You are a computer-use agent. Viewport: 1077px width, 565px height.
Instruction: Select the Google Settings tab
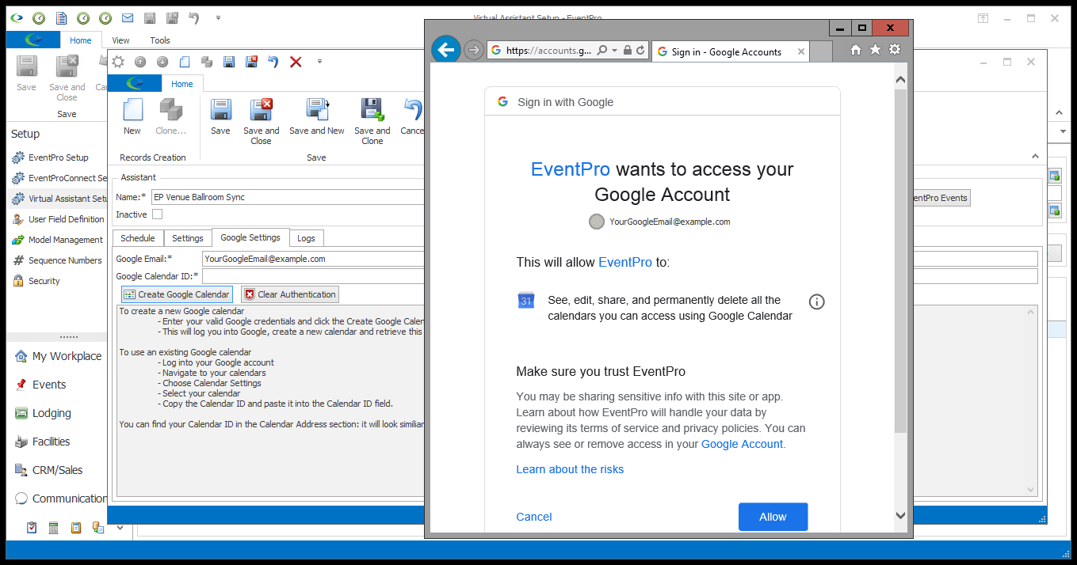(250, 237)
